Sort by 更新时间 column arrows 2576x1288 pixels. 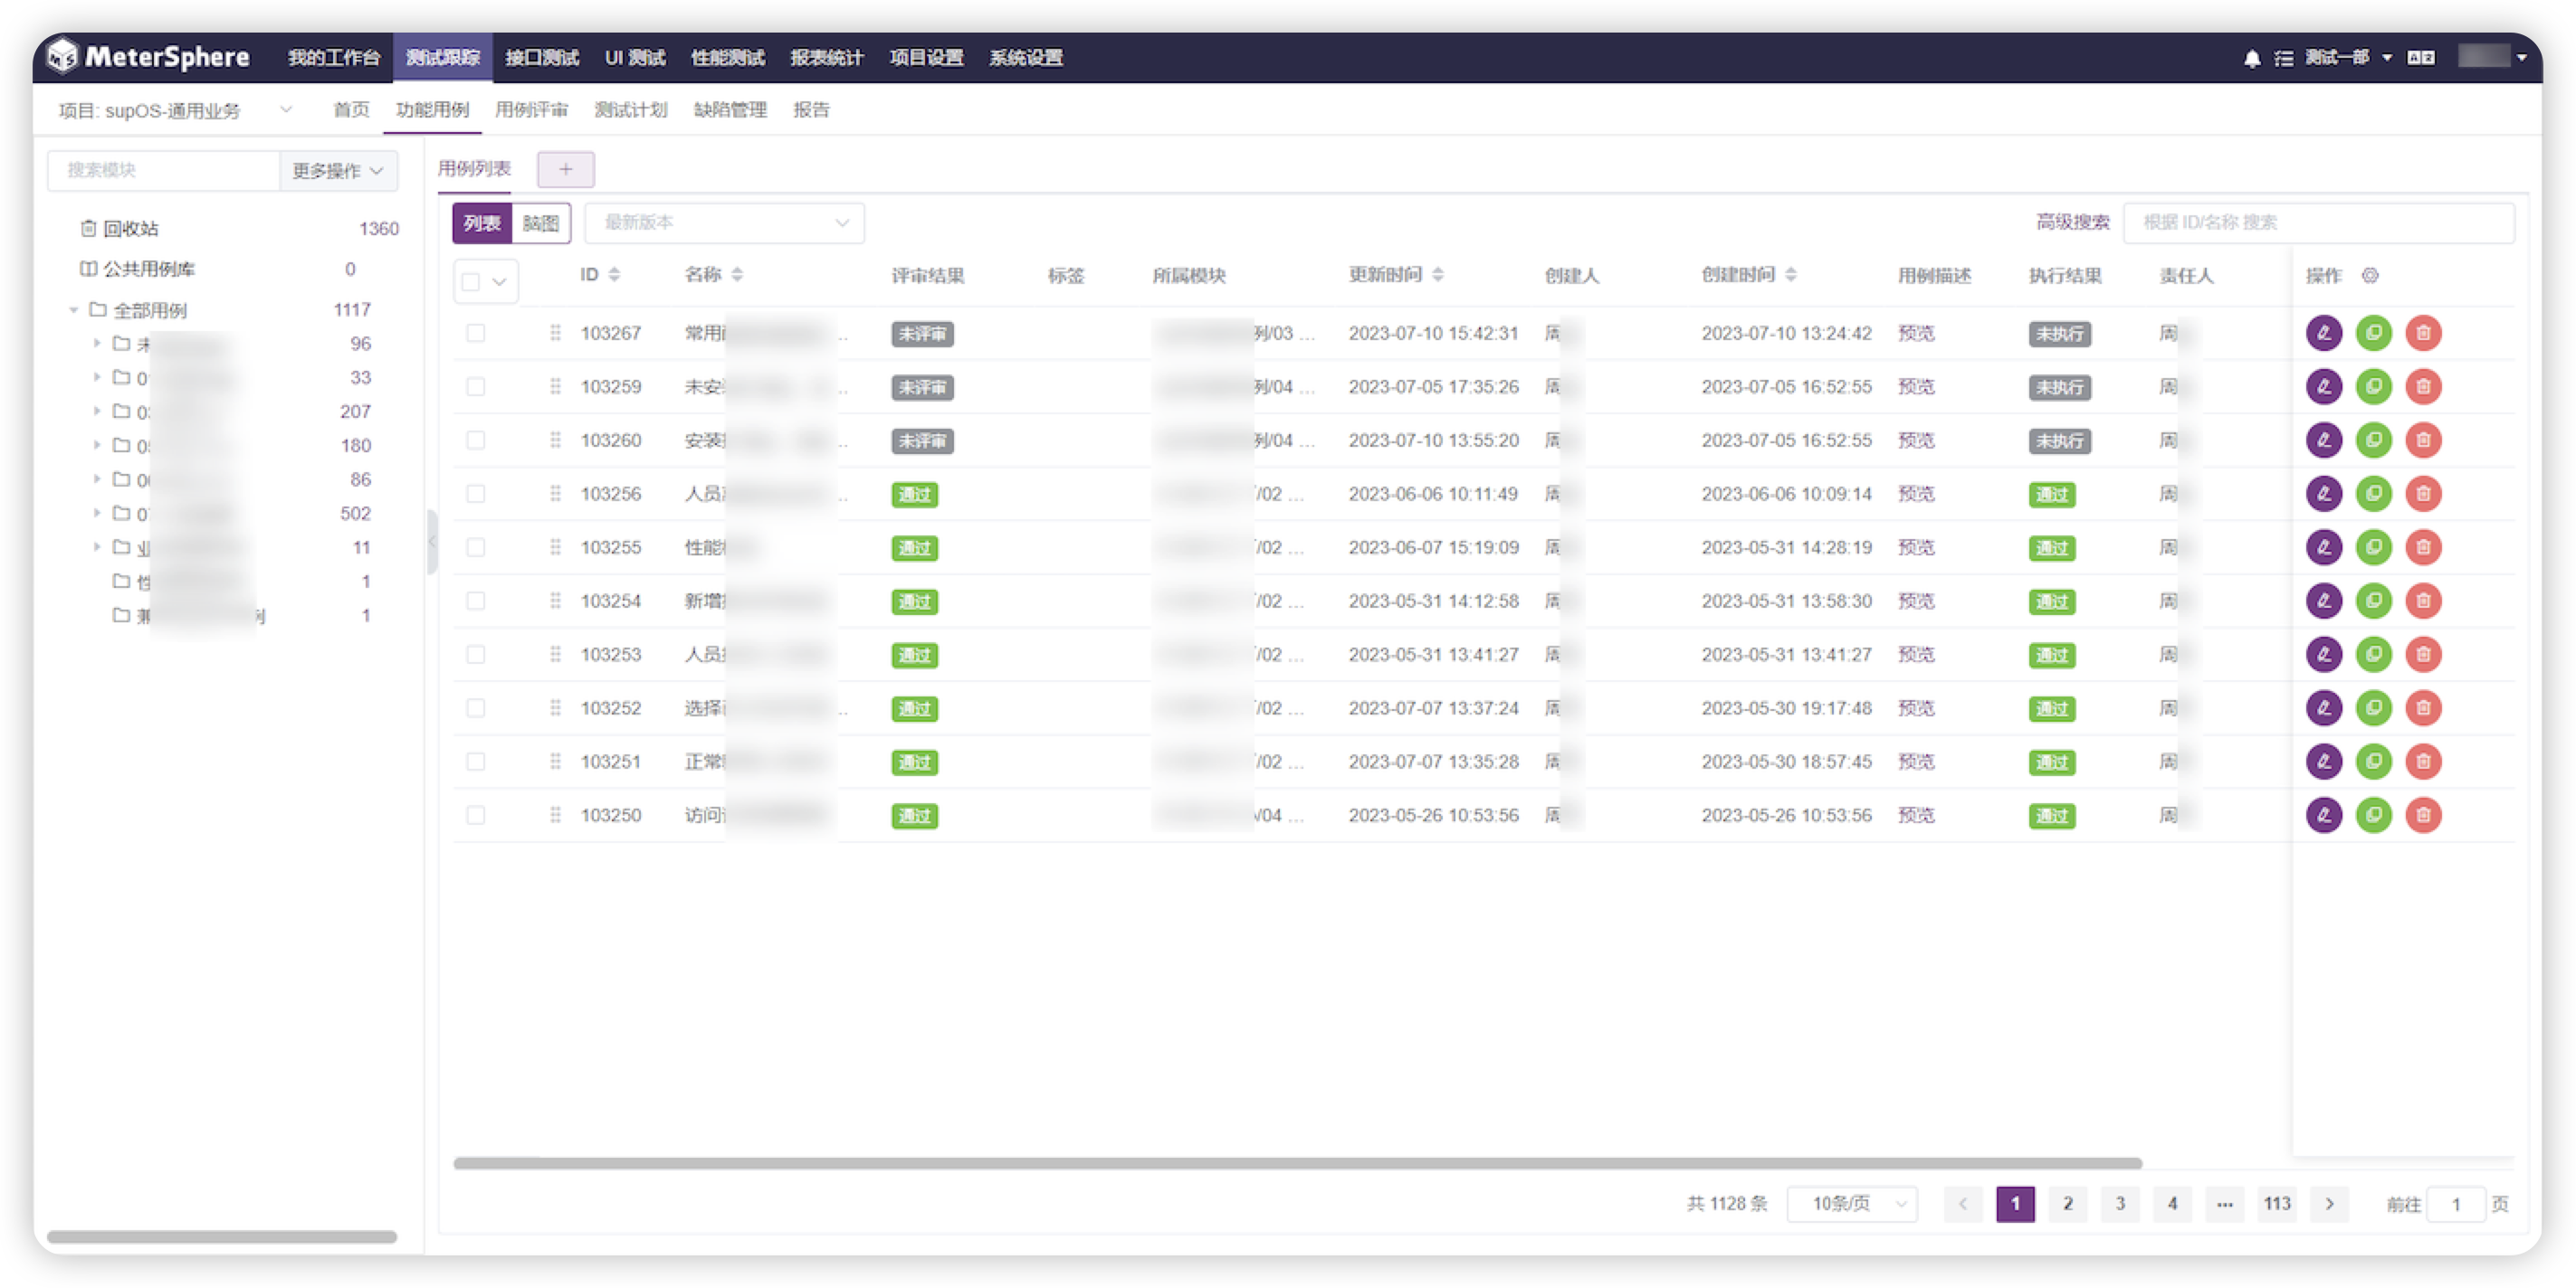point(1437,275)
